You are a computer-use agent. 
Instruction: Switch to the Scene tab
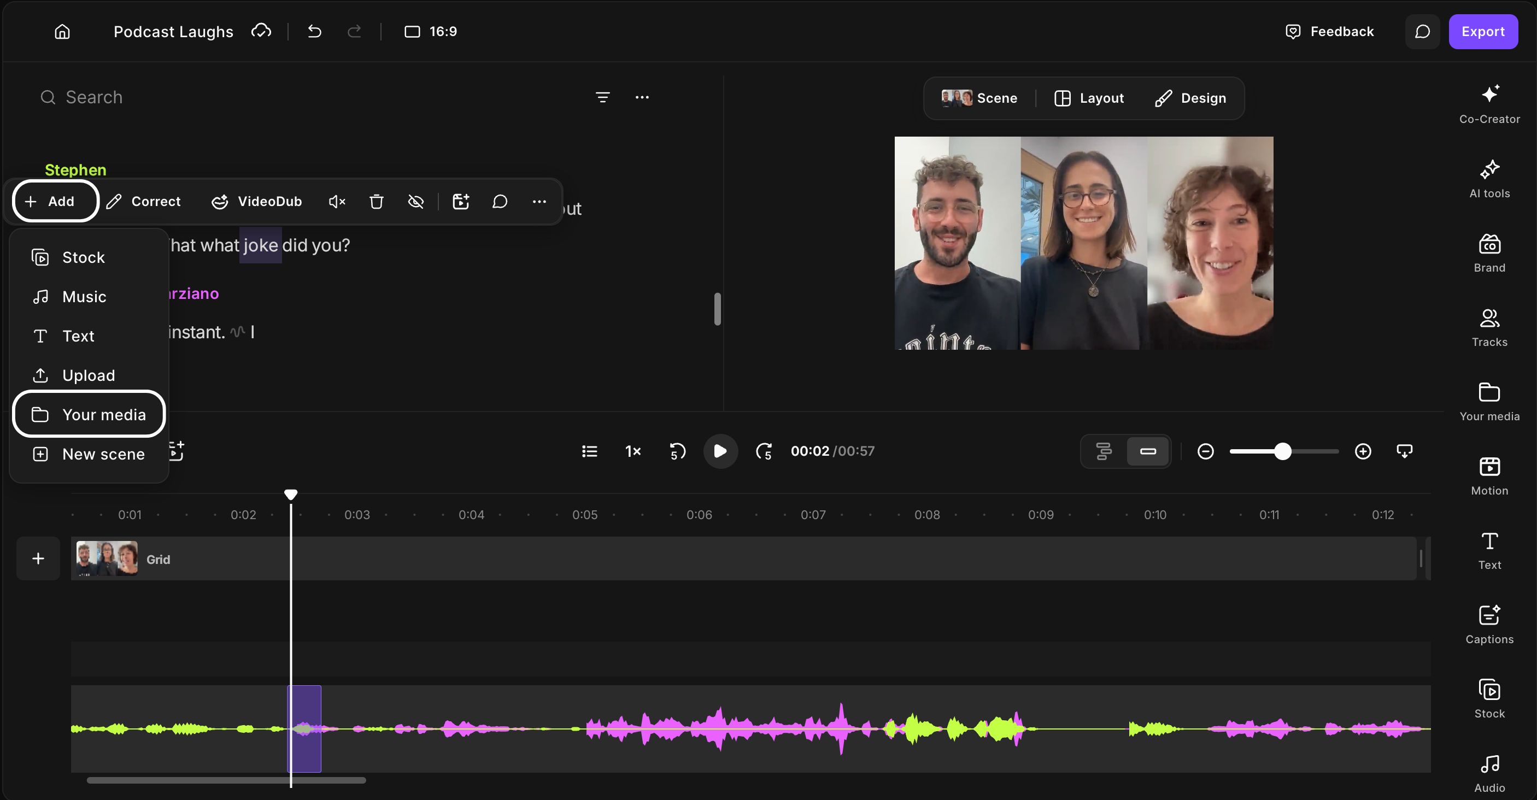[x=979, y=98]
